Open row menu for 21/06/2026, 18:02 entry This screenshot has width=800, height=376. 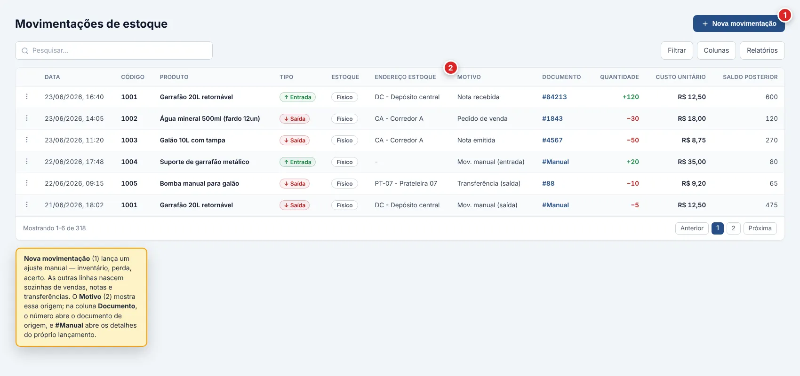point(27,205)
